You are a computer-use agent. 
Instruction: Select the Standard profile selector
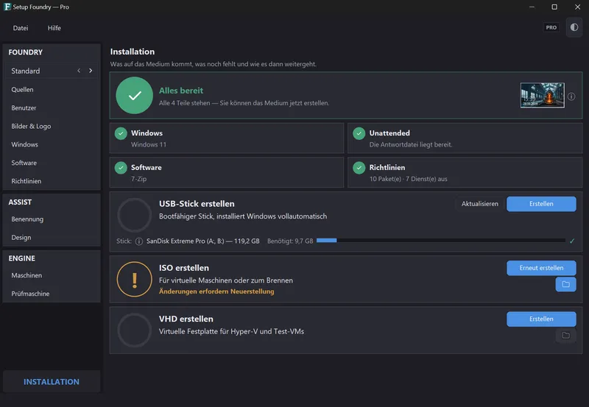[52, 71]
